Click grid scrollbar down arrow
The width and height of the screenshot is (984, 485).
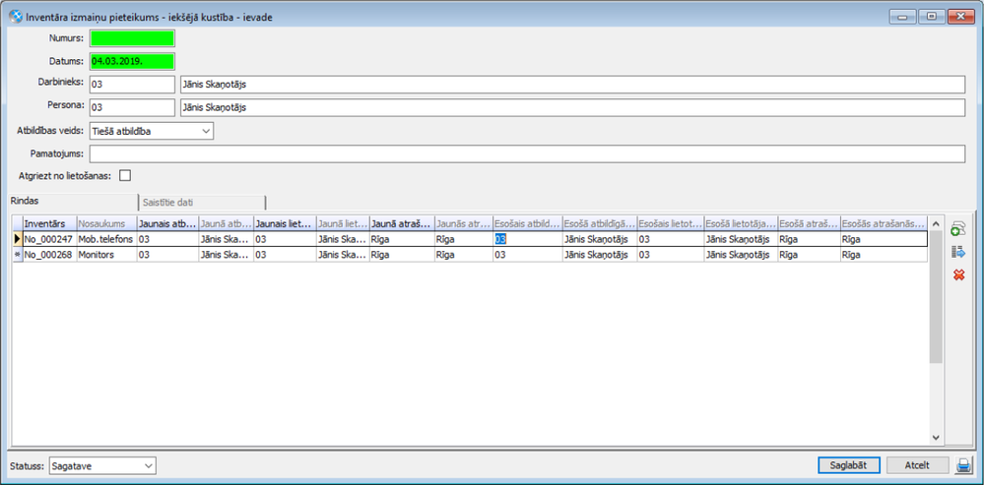coord(935,438)
